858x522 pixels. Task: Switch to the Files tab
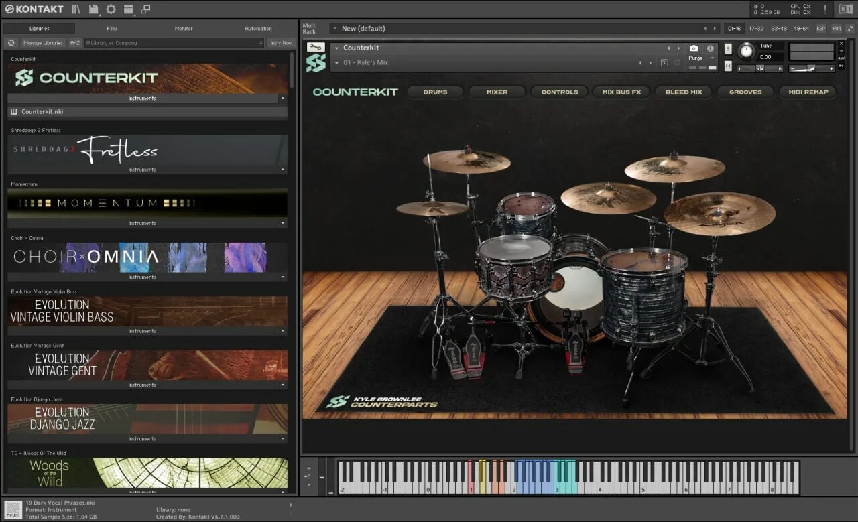[x=112, y=29]
